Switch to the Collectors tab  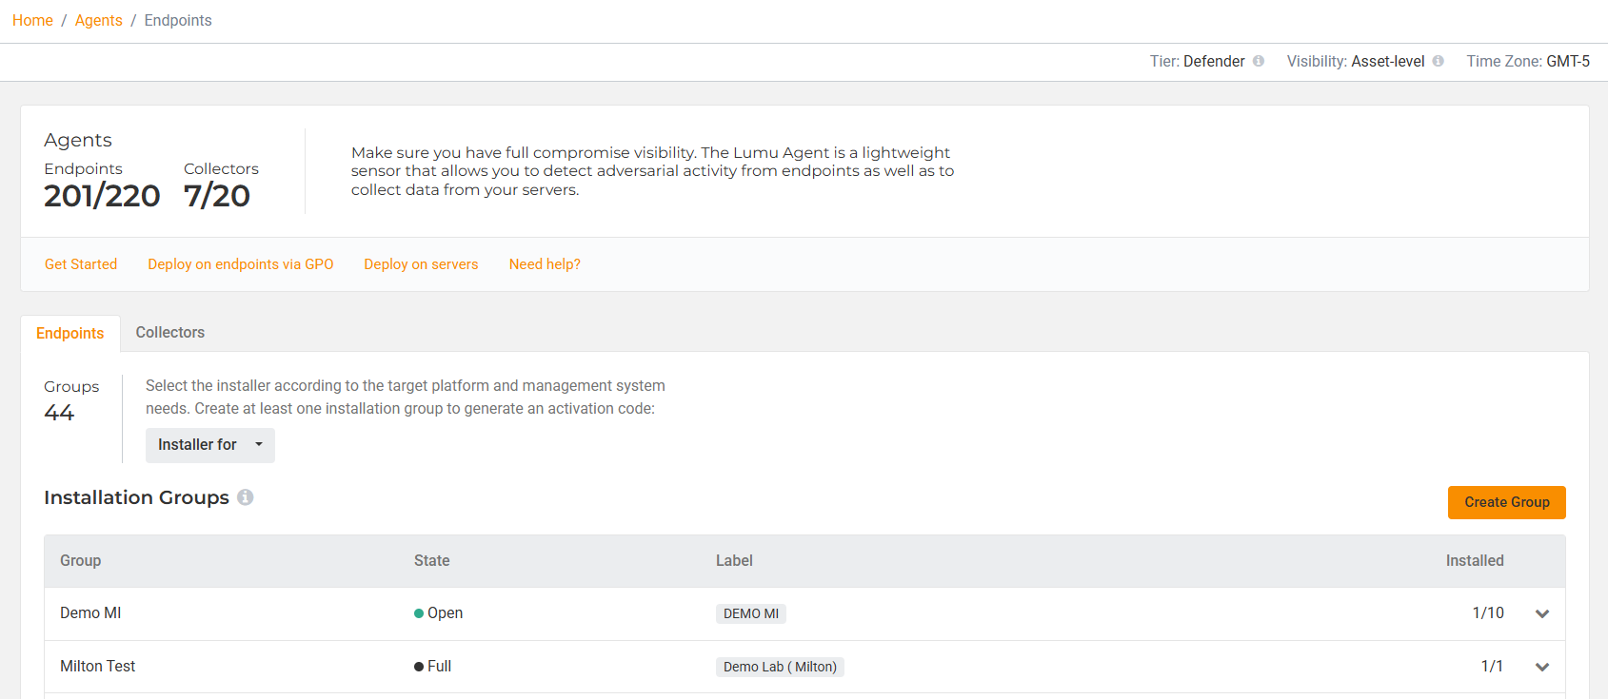pos(169,333)
